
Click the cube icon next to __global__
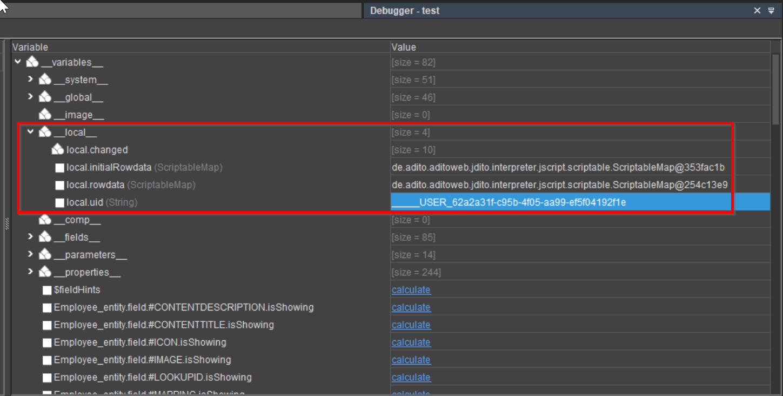pyautogui.click(x=45, y=97)
